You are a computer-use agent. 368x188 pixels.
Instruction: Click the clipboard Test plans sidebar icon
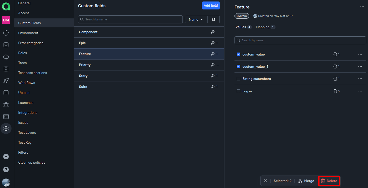(x=6, y=69)
